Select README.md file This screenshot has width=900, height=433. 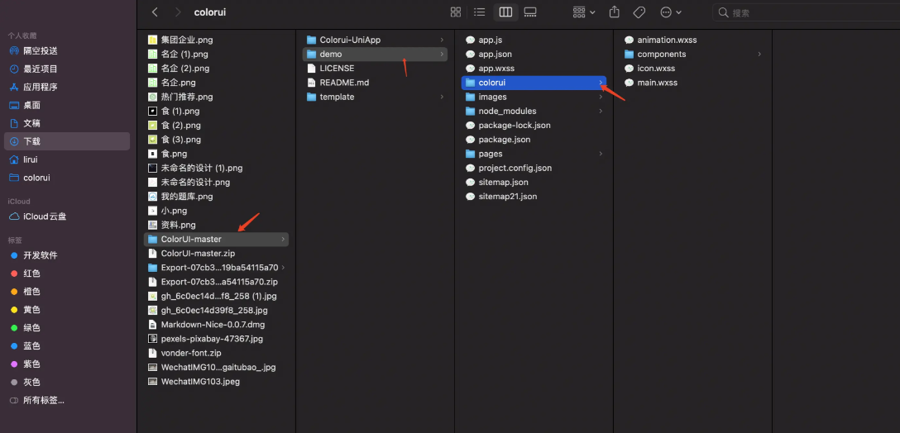tap(375, 83)
